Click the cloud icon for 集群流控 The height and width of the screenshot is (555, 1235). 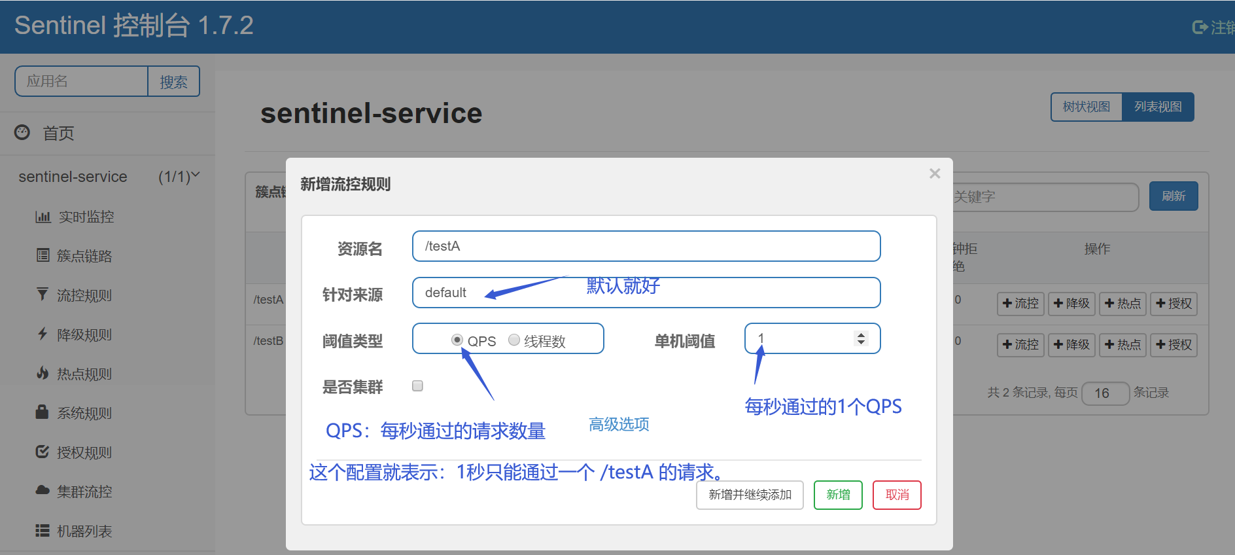43,490
